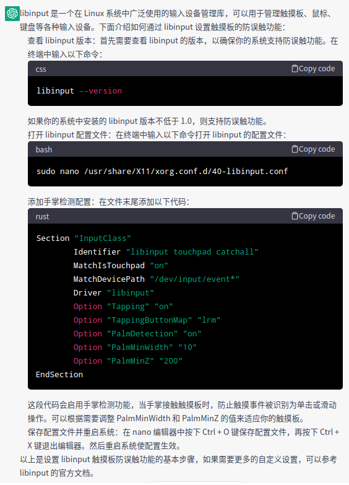Click the Option "PalmMinZ" "200" line
Image resolution: width=349 pixels, height=485 pixels.
click(127, 360)
